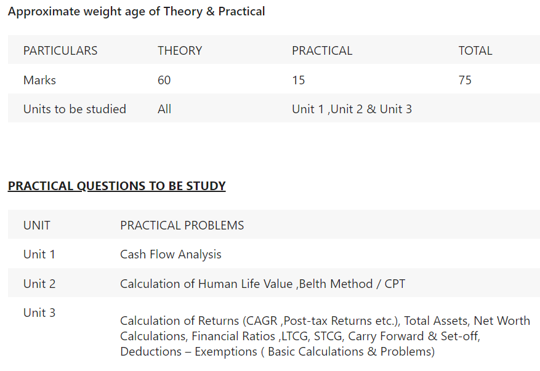Screen dimensions: 540x371
Task: Click the Units to be studied label
Action: pyautogui.click(x=75, y=109)
